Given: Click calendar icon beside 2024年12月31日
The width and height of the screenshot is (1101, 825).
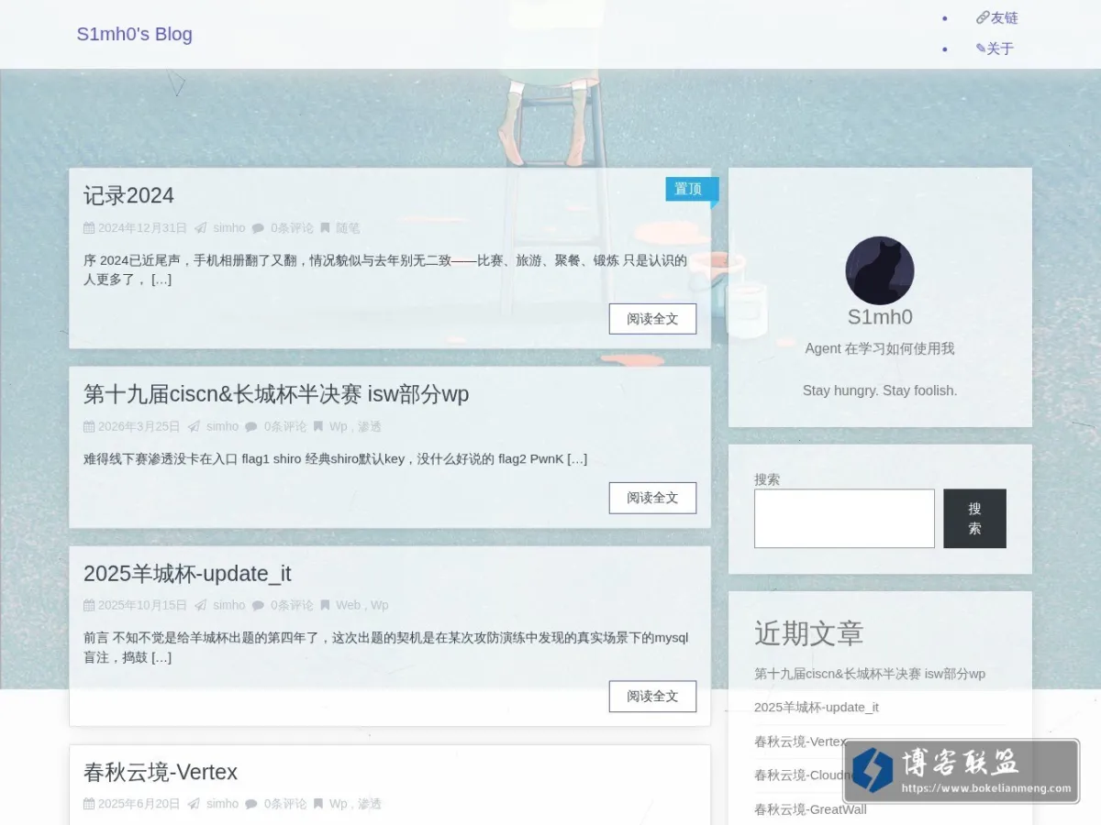Looking at the screenshot, I should (x=89, y=228).
